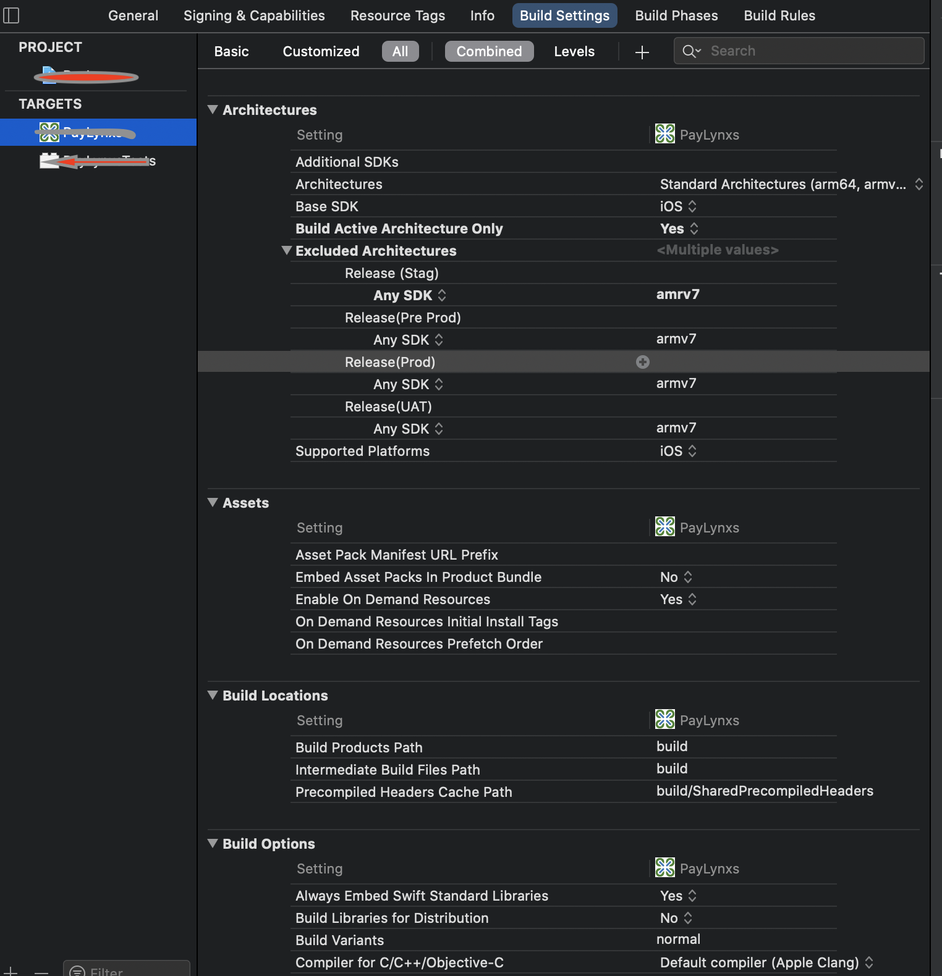Viewport: 942px width, 976px height.
Task: Select the amrv7 value for Release (Stag)
Action: (678, 294)
